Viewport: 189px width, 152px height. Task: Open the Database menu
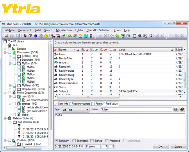pos(9,30)
